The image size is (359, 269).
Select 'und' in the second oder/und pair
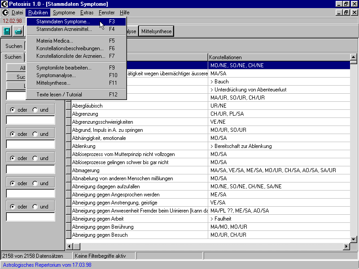[35, 134]
